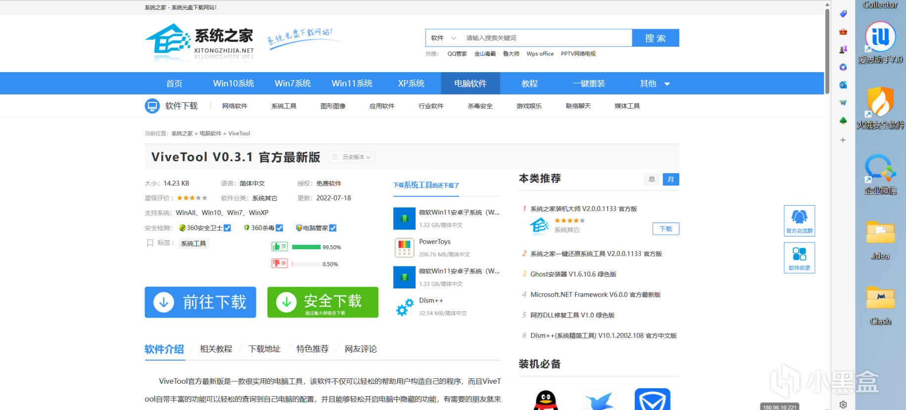This screenshot has height=410, width=906.
Task: Open the Shopping tag icon in Edge sidebar
Action: click(x=843, y=14)
